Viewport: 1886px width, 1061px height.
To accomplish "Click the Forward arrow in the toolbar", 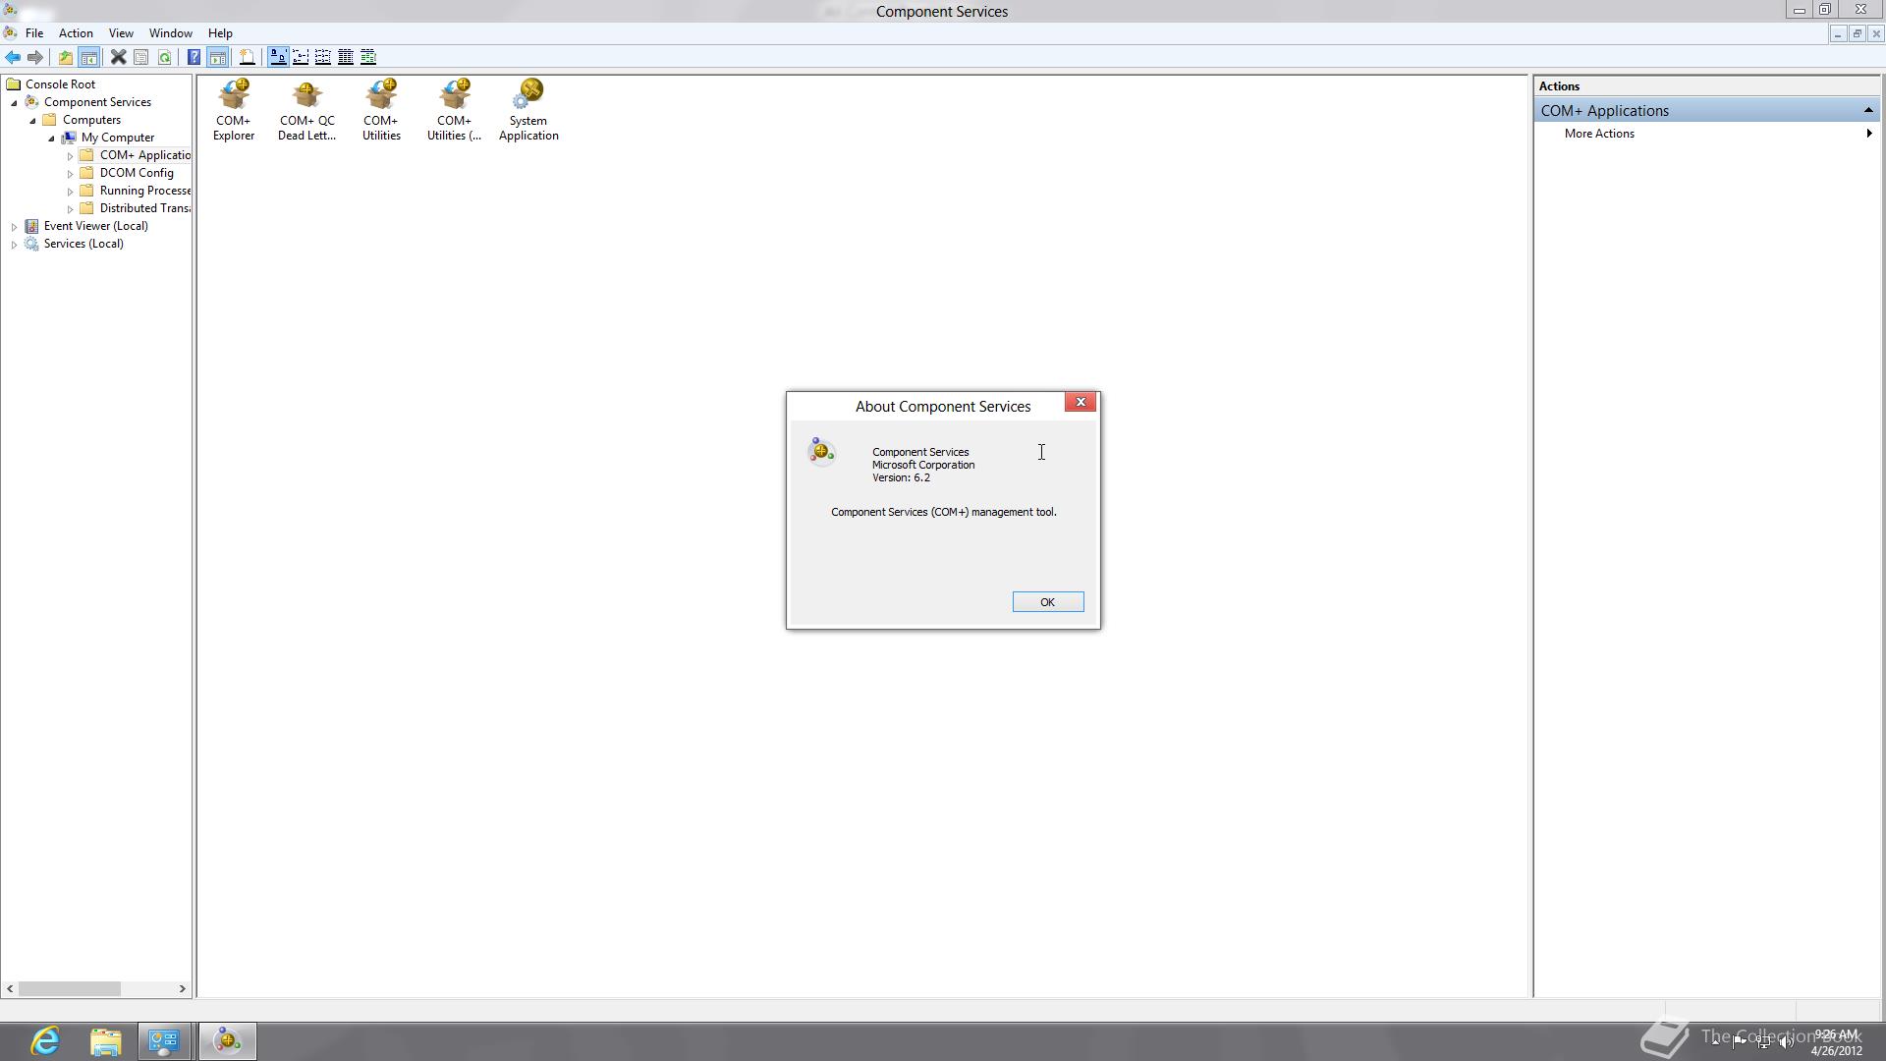I will 35,57.
